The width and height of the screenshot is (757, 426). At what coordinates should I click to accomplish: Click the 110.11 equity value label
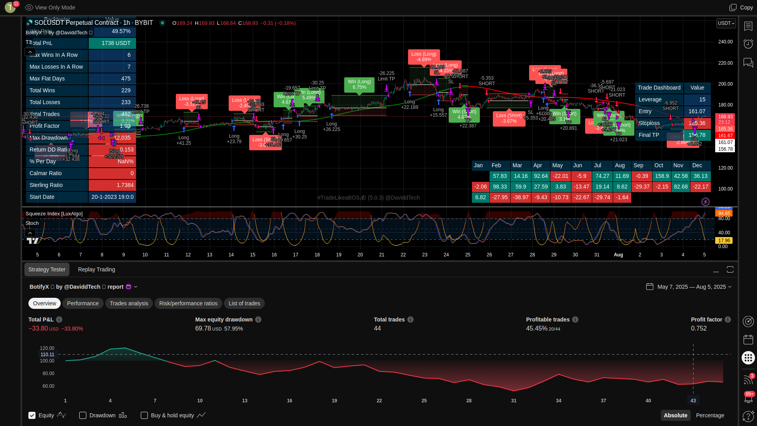click(48, 354)
